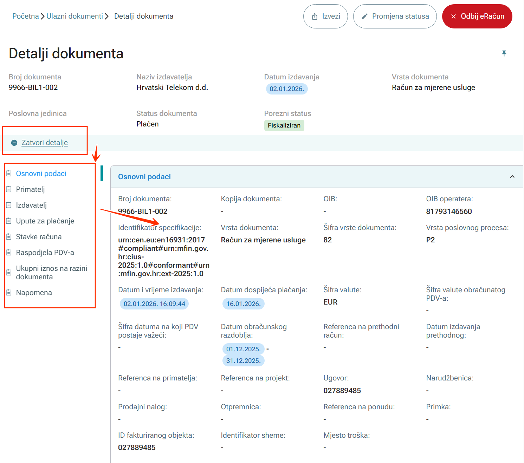Open Ulazni dokumenti breadcrumb link
The width and height of the screenshot is (524, 463).
click(75, 16)
